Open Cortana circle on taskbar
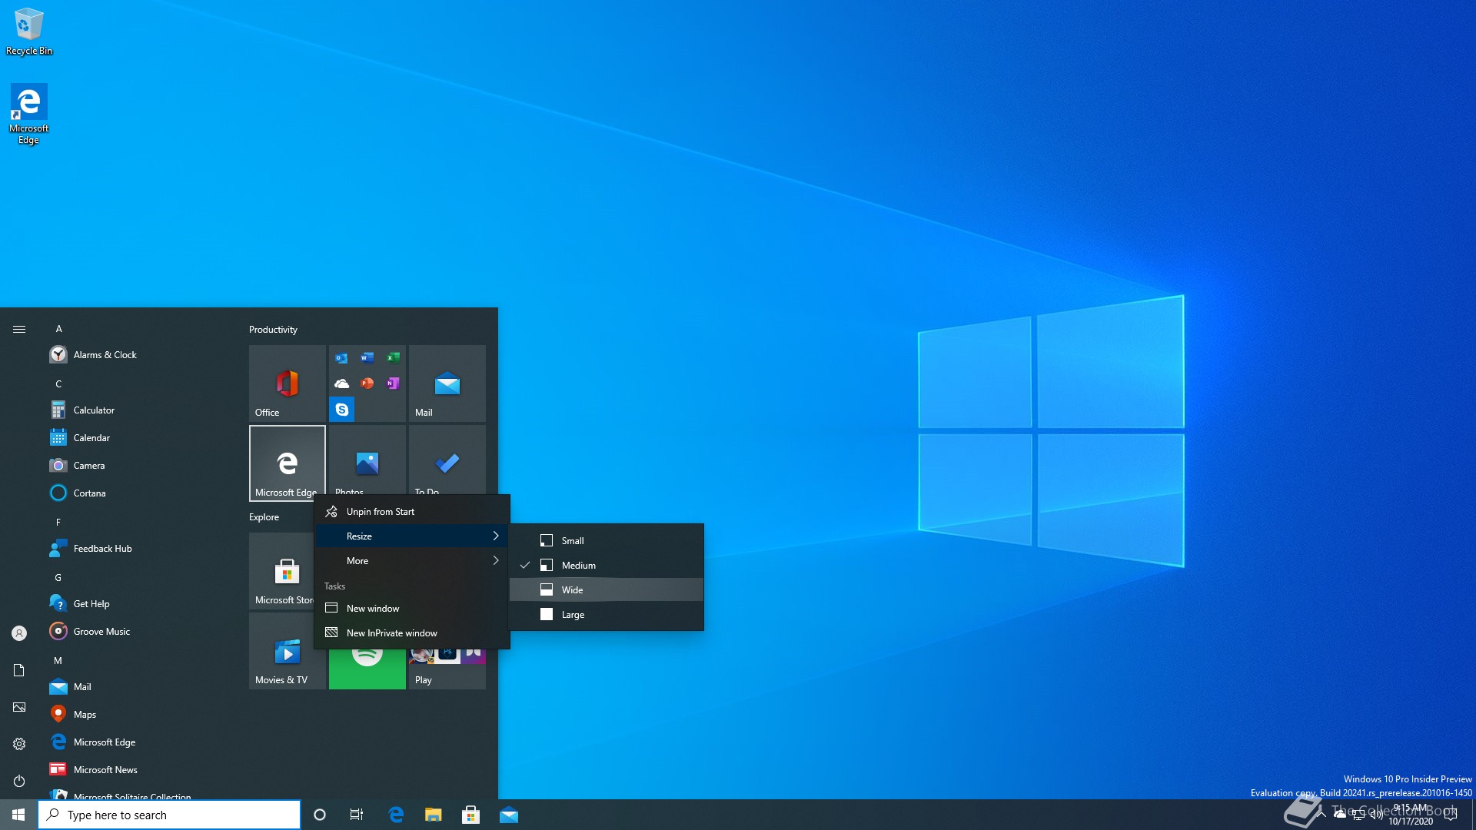This screenshot has height=830, width=1476. pyautogui.click(x=320, y=815)
